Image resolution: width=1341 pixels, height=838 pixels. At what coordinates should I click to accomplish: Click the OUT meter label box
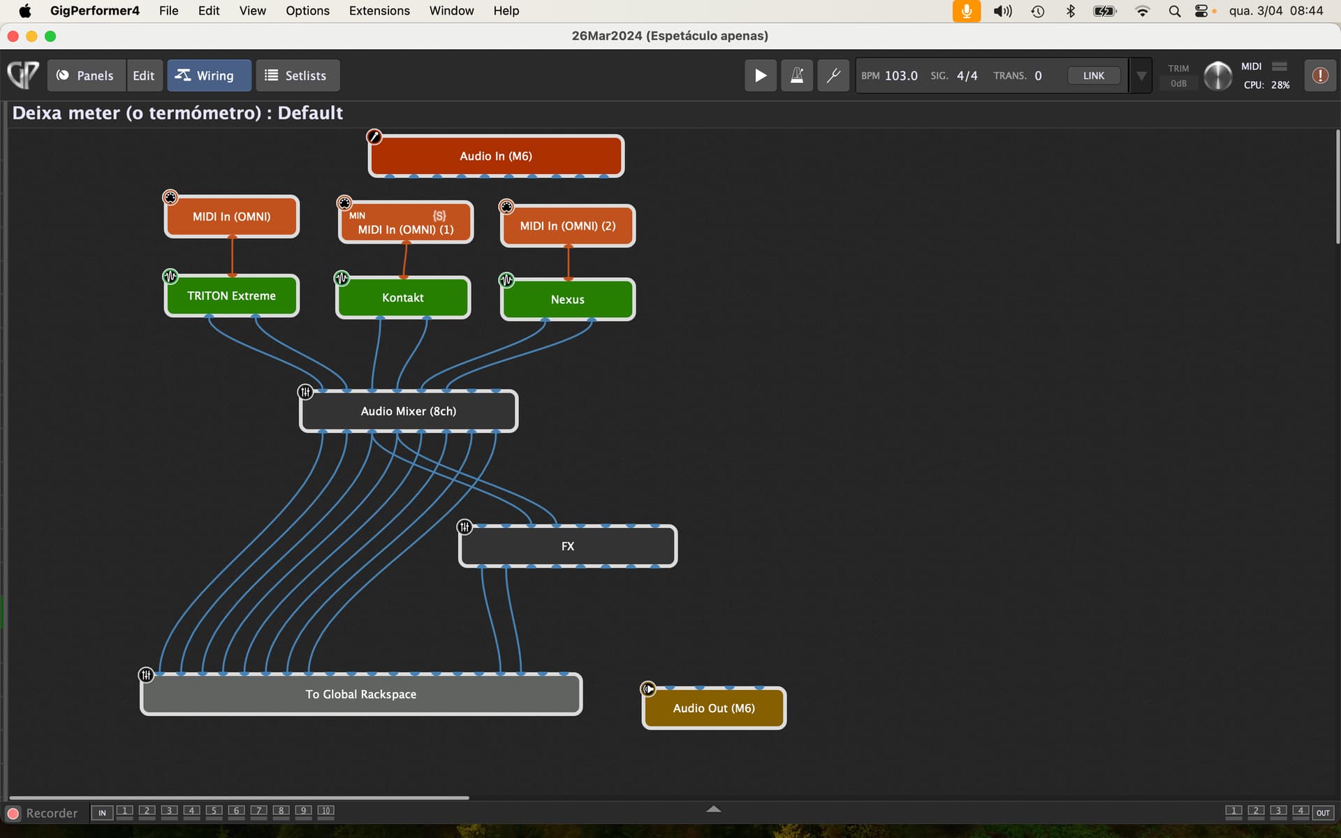click(x=1323, y=813)
